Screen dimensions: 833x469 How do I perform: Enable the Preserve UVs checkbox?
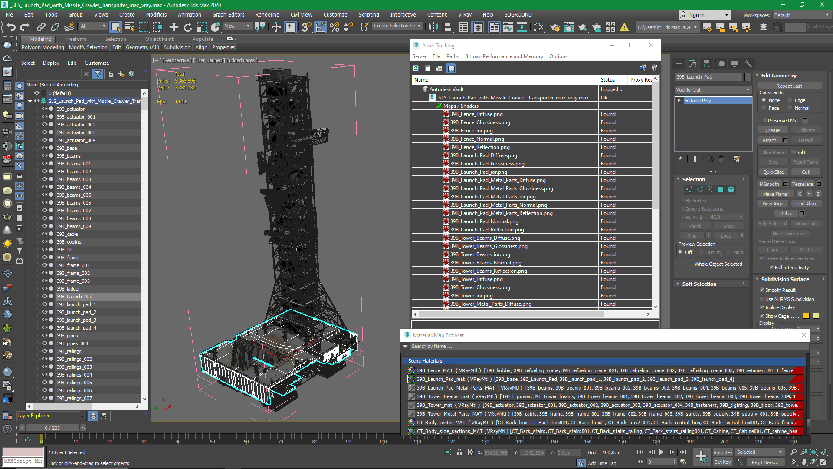(764, 121)
